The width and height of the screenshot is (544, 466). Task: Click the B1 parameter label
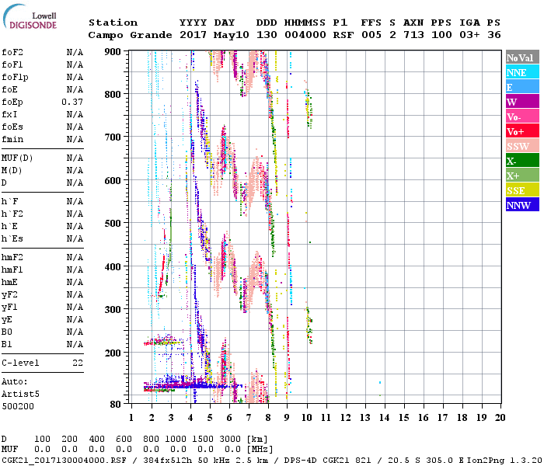(x=7, y=345)
